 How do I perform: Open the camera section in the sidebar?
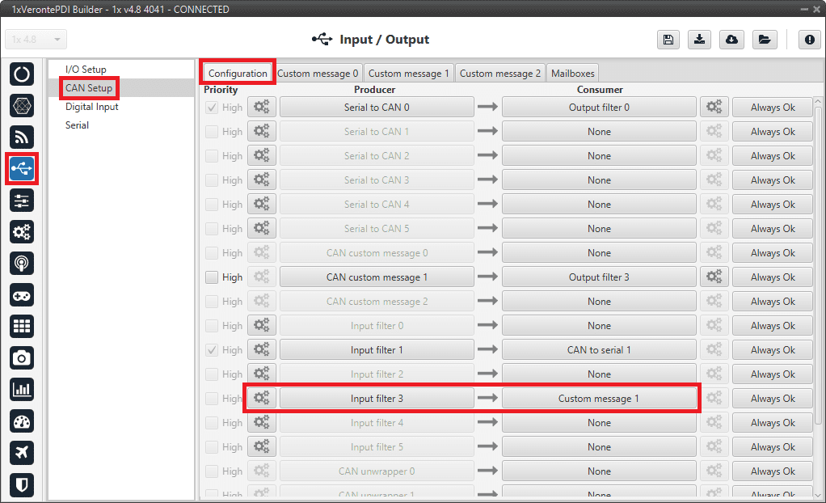[x=22, y=357]
